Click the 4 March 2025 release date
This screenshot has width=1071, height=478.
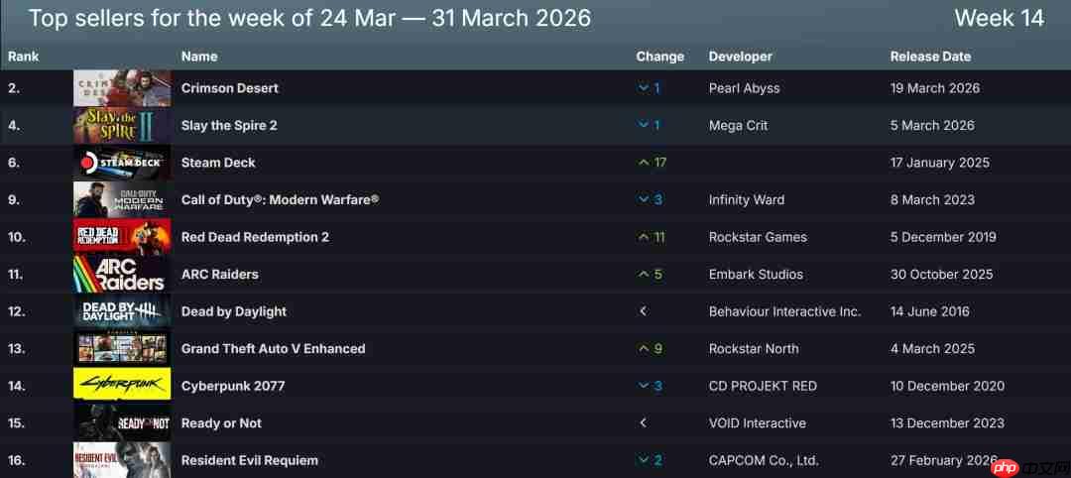coord(931,349)
